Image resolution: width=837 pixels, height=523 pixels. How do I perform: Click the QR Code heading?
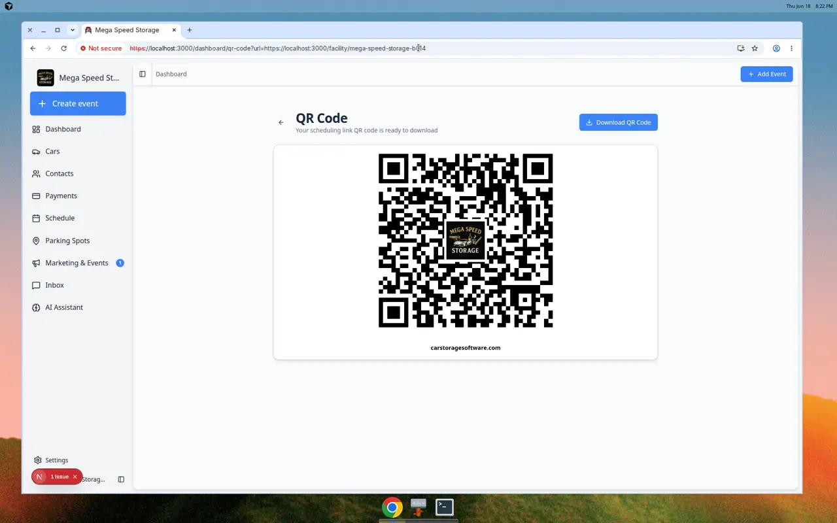pos(322,118)
